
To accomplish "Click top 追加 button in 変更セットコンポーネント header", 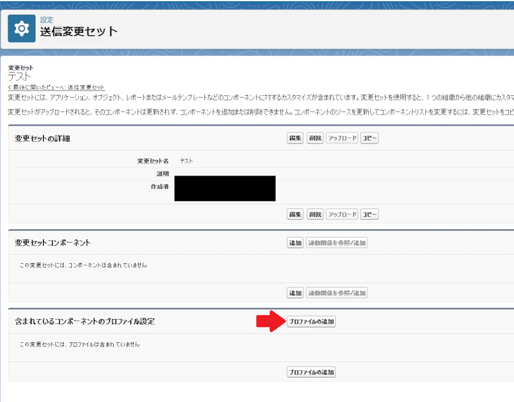I will 295,243.
